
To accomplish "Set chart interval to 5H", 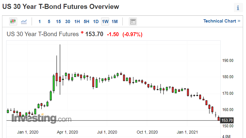I will coord(86,22).
